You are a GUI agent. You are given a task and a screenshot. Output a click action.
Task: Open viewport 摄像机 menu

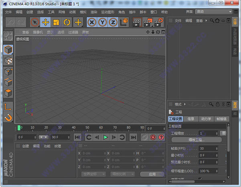[x=38, y=32]
